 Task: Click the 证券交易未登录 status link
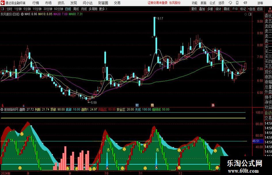click(157, 3)
